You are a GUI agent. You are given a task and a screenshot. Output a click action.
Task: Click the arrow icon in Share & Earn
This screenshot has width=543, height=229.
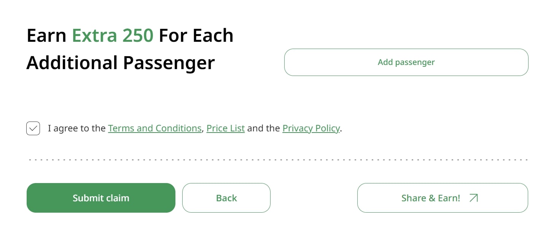click(473, 198)
